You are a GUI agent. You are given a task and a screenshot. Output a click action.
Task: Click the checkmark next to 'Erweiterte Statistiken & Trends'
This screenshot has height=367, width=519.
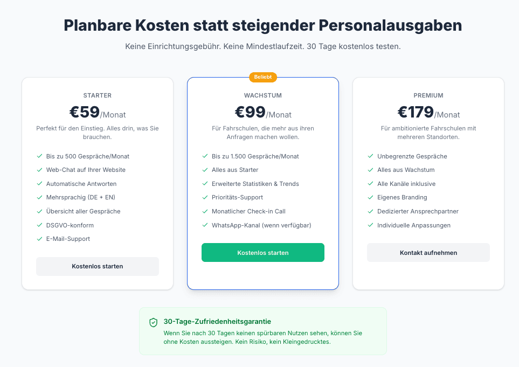coord(205,183)
